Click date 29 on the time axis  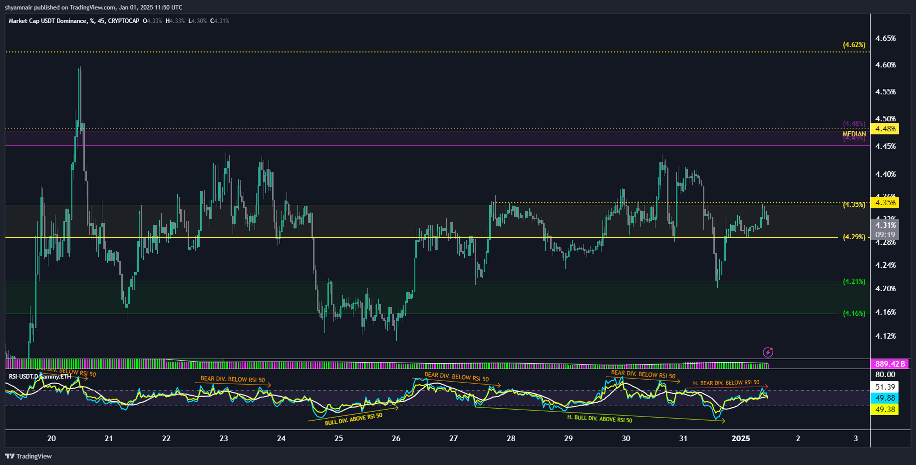point(568,439)
